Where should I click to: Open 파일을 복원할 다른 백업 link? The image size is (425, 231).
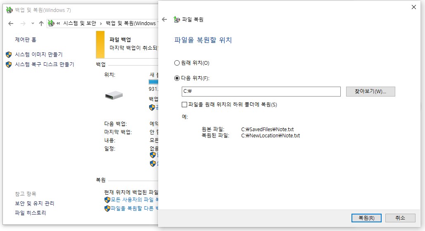tap(134, 209)
